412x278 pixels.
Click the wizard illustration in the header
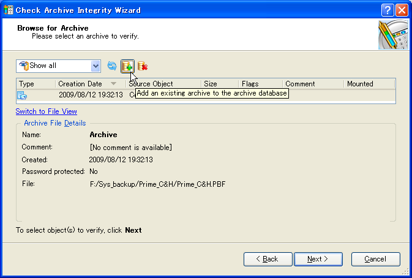pos(394,34)
